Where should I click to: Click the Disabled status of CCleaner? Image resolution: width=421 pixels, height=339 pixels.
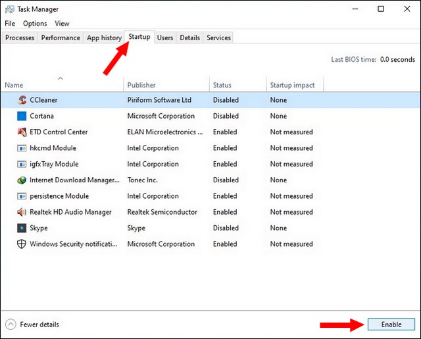(226, 100)
